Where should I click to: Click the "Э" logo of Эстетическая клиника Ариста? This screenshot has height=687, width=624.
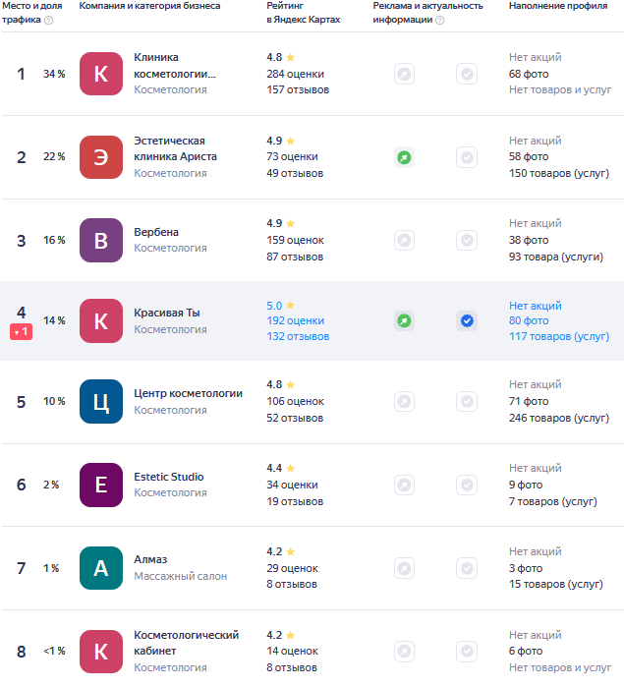101,157
